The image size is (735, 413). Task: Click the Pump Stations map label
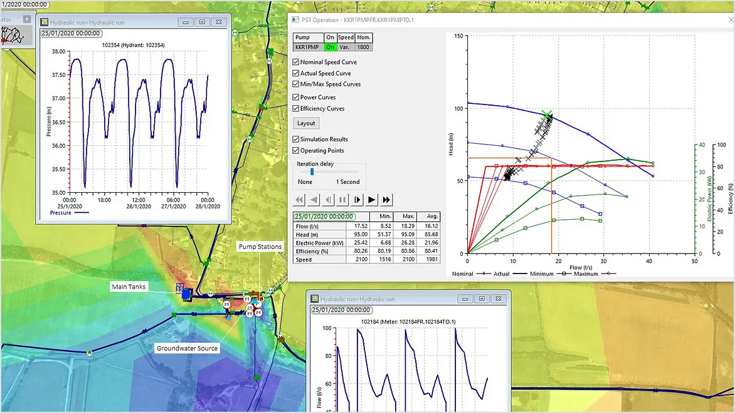click(260, 247)
